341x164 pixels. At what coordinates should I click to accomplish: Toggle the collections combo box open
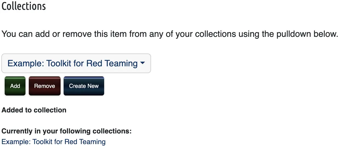tap(76, 63)
